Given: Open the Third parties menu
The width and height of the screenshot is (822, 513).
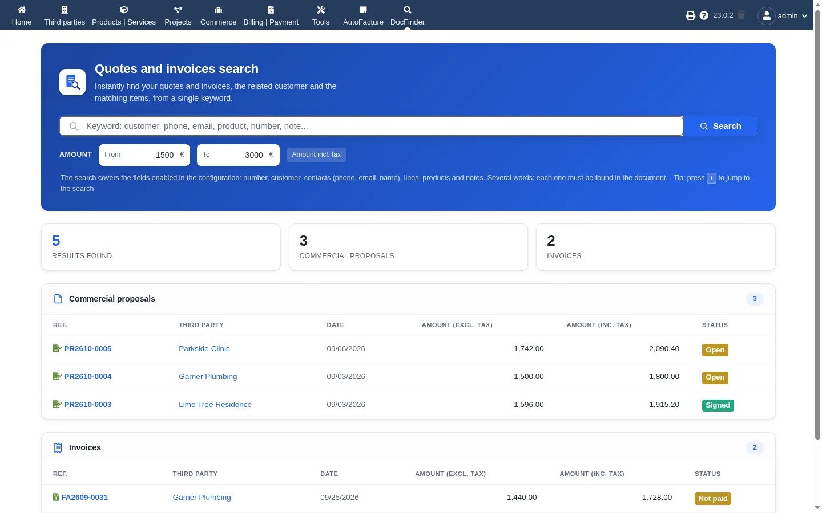Looking at the screenshot, I should click(x=65, y=15).
